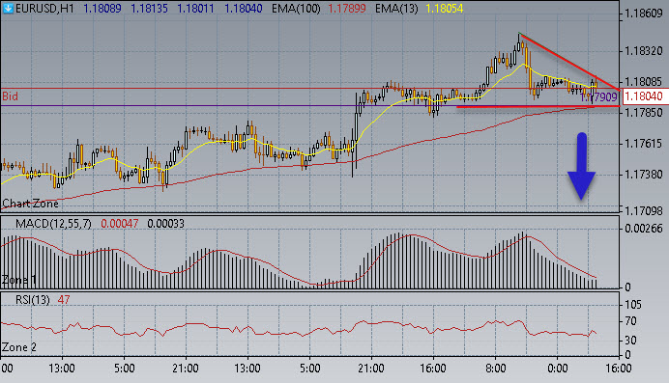
Task: Select the large blue down arrow
Action: (582, 166)
